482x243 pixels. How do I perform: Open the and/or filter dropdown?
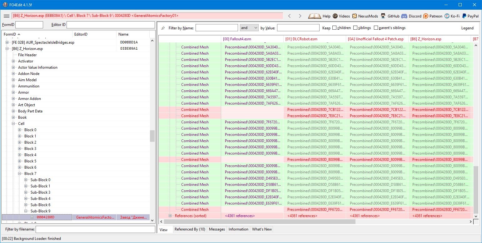(x=249, y=28)
